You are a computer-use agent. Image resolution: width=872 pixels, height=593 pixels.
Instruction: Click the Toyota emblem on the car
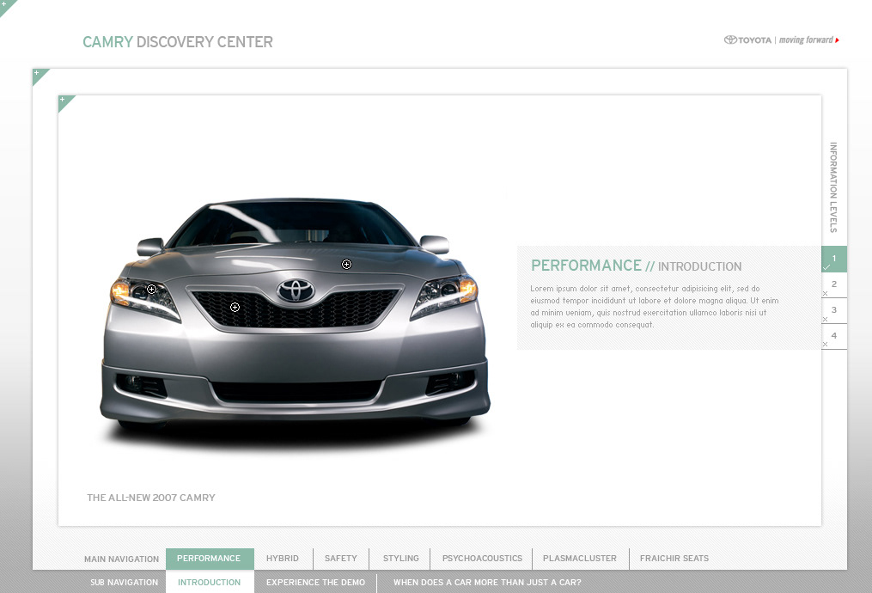[x=296, y=290]
